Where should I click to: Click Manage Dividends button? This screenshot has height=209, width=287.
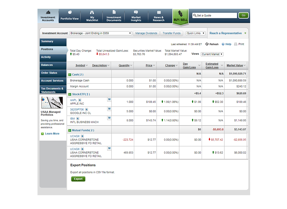[x=146, y=33]
